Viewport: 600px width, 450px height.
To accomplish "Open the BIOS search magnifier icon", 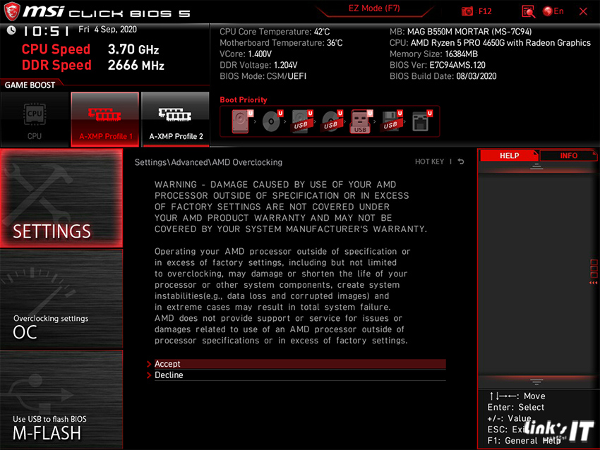I will pos(528,11).
